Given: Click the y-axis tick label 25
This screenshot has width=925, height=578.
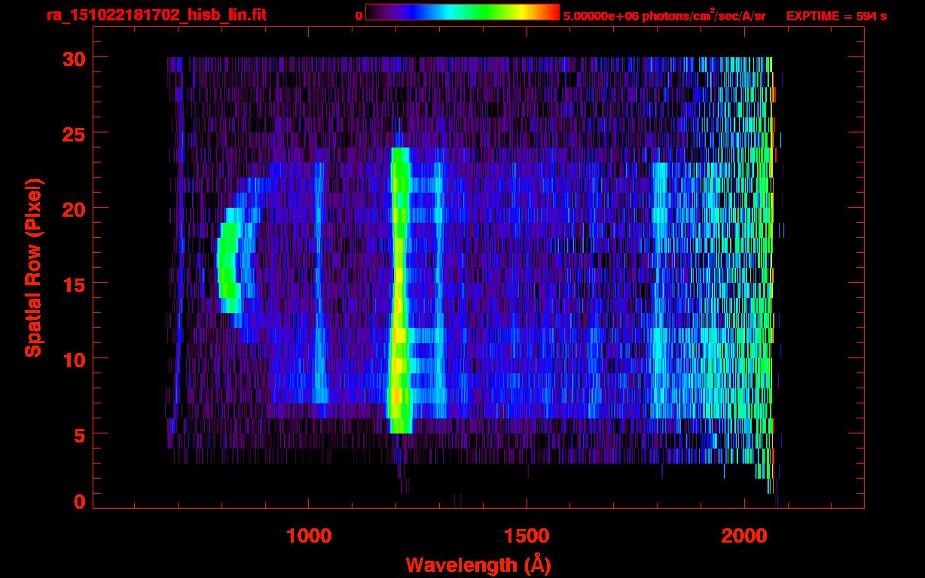Looking at the screenshot, I should tap(73, 133).
